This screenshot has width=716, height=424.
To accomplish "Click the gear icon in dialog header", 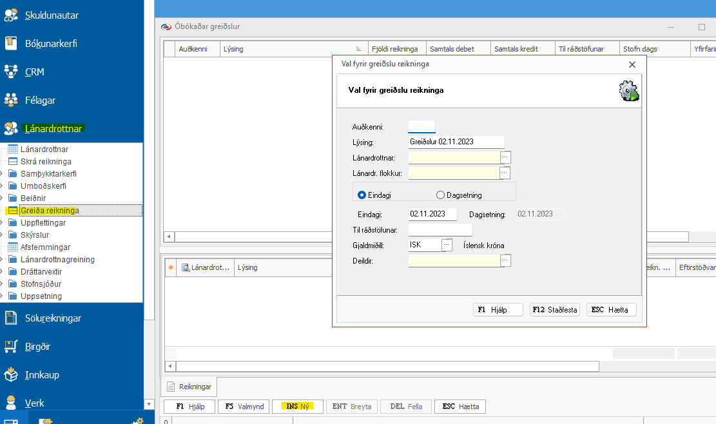I will tap(629, 91).
